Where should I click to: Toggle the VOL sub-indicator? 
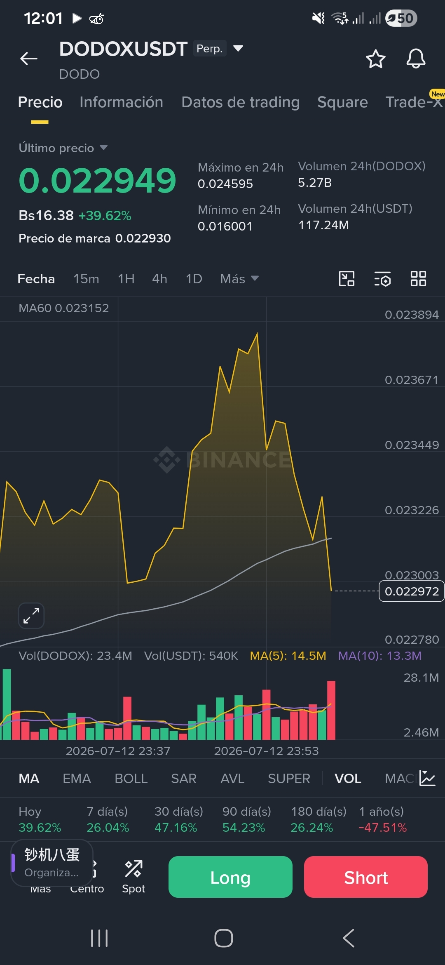(x=348, y=778)
